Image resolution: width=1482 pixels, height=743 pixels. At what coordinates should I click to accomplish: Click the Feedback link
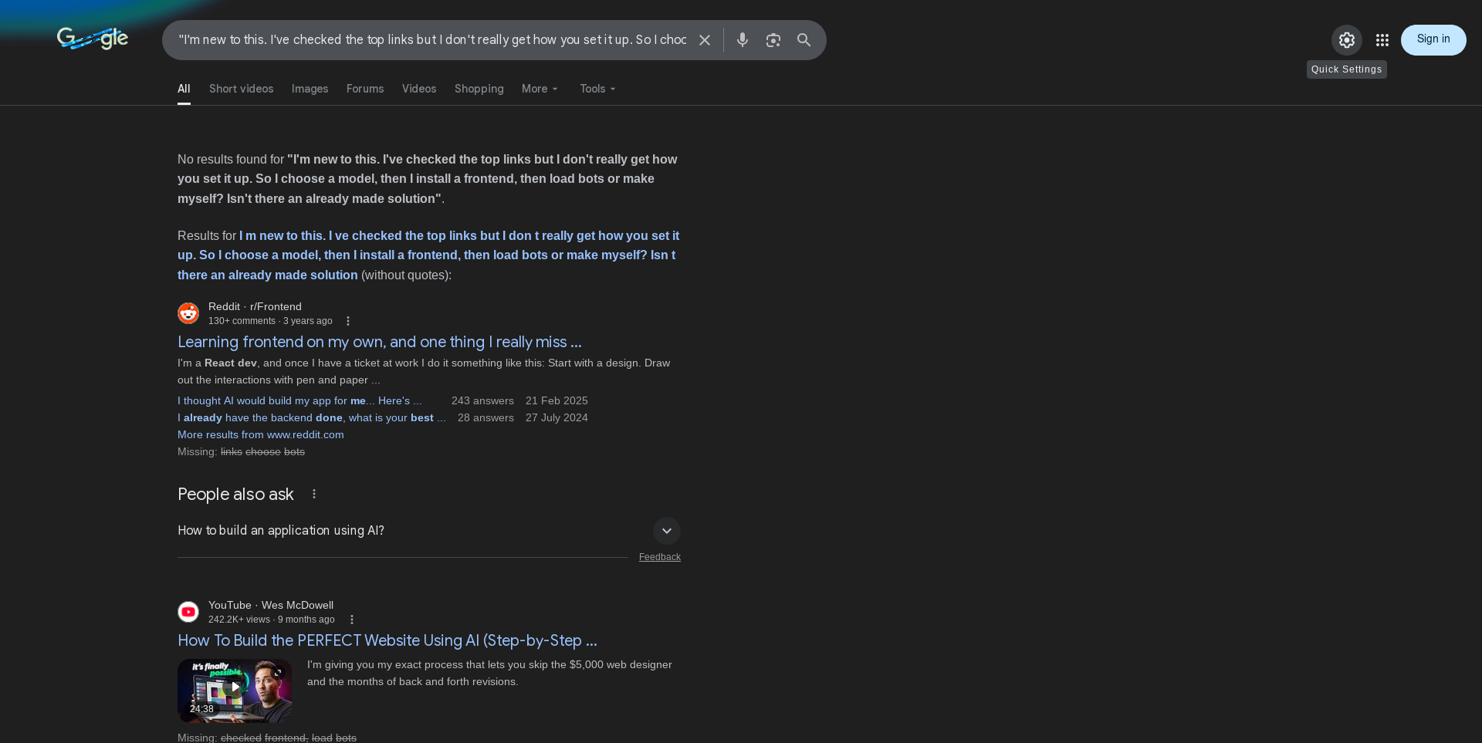point(660,557)
